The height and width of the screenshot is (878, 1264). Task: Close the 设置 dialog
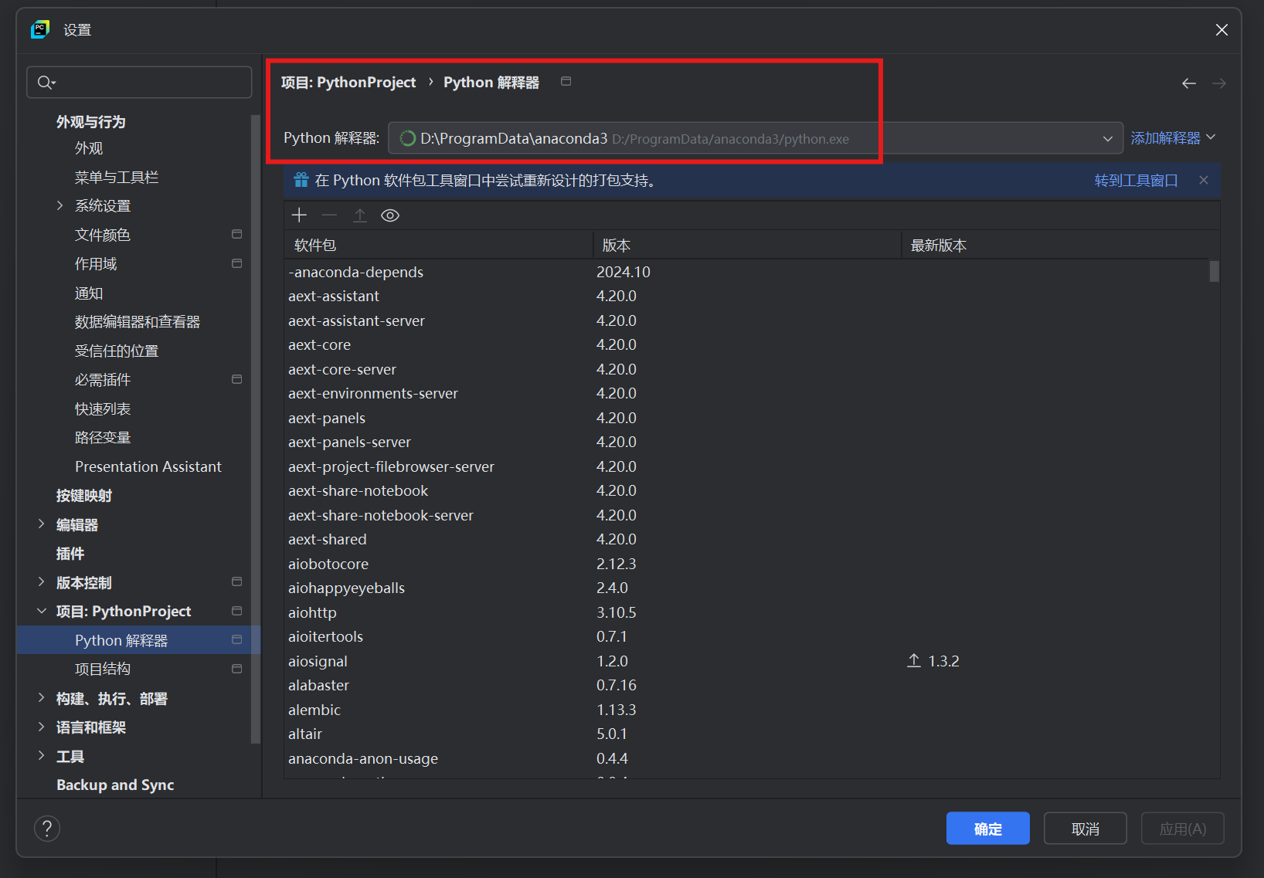coord(1222,29)
